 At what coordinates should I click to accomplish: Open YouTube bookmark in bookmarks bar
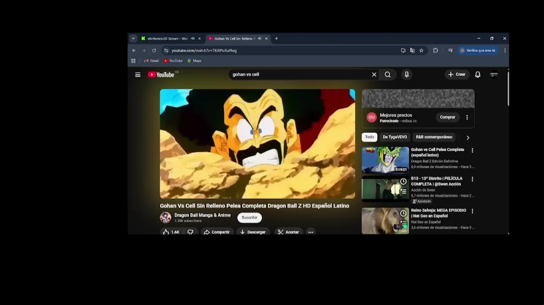[173, 61]
